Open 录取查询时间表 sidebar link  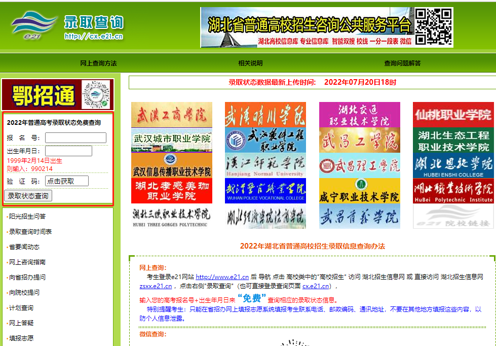coord(30,232)
